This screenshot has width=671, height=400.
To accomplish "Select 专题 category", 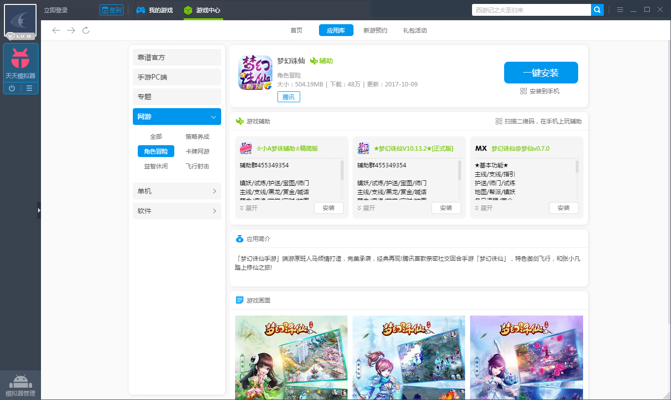I will (x=177, y=97).
